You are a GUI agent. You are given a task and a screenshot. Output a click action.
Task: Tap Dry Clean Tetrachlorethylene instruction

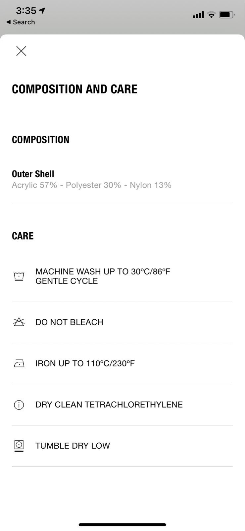coord(109,405)
